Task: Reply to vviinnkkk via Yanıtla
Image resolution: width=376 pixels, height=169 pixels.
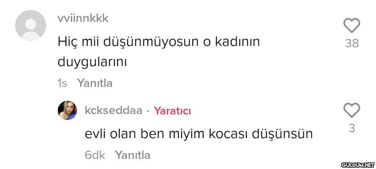Action: (x=95, y=83)
